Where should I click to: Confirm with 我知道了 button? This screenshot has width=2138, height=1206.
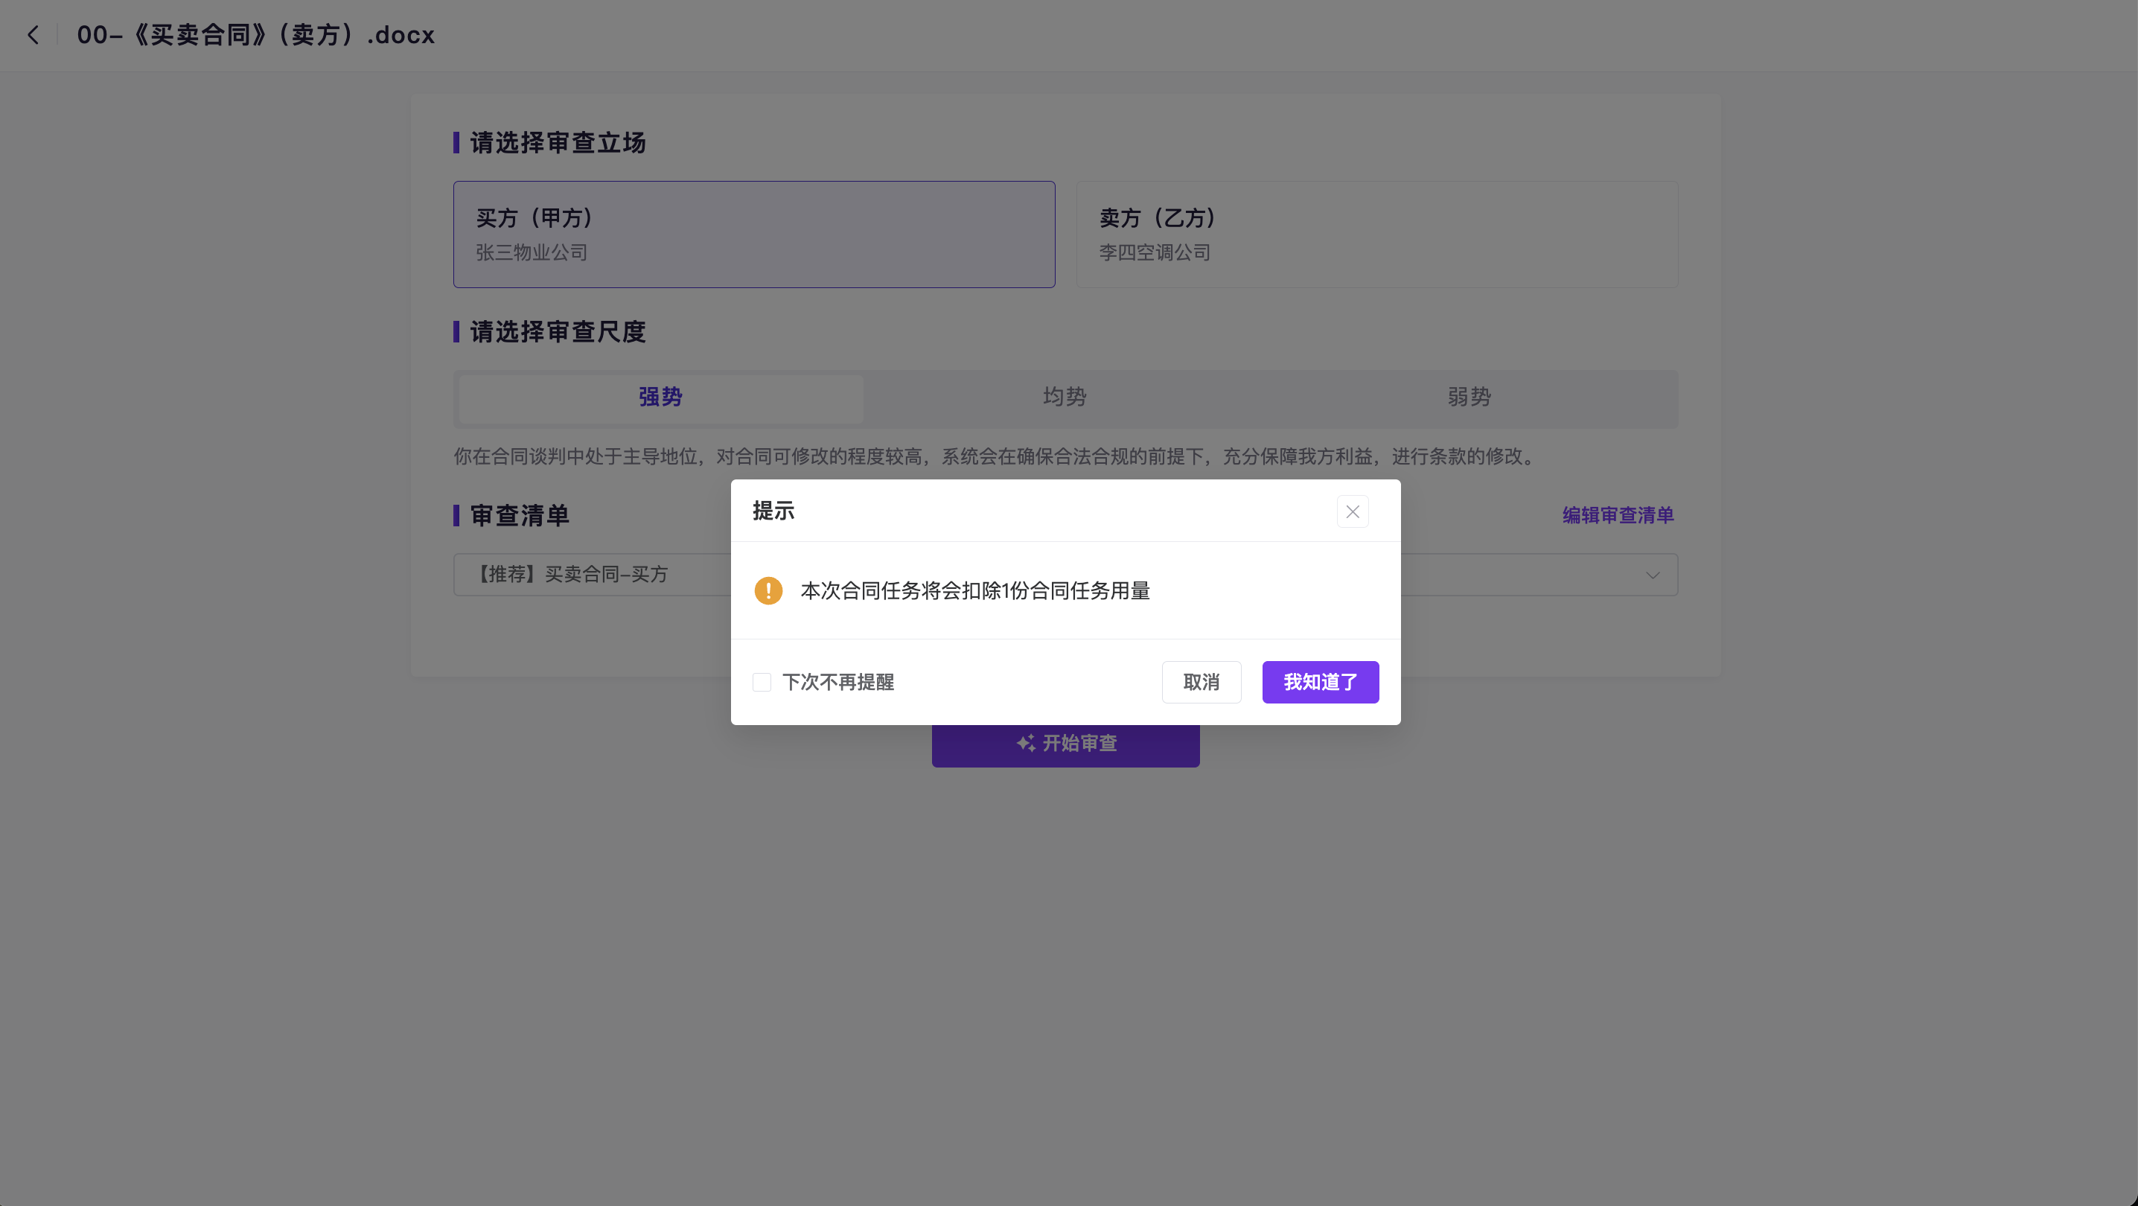pos(1320,682)
